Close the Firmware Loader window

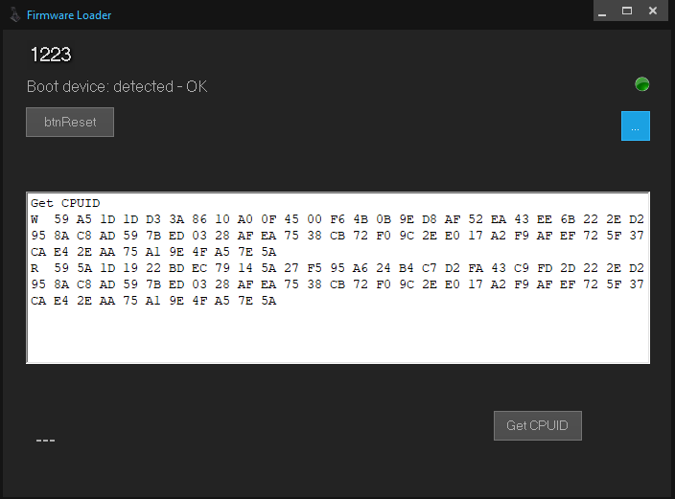[653, 11]
